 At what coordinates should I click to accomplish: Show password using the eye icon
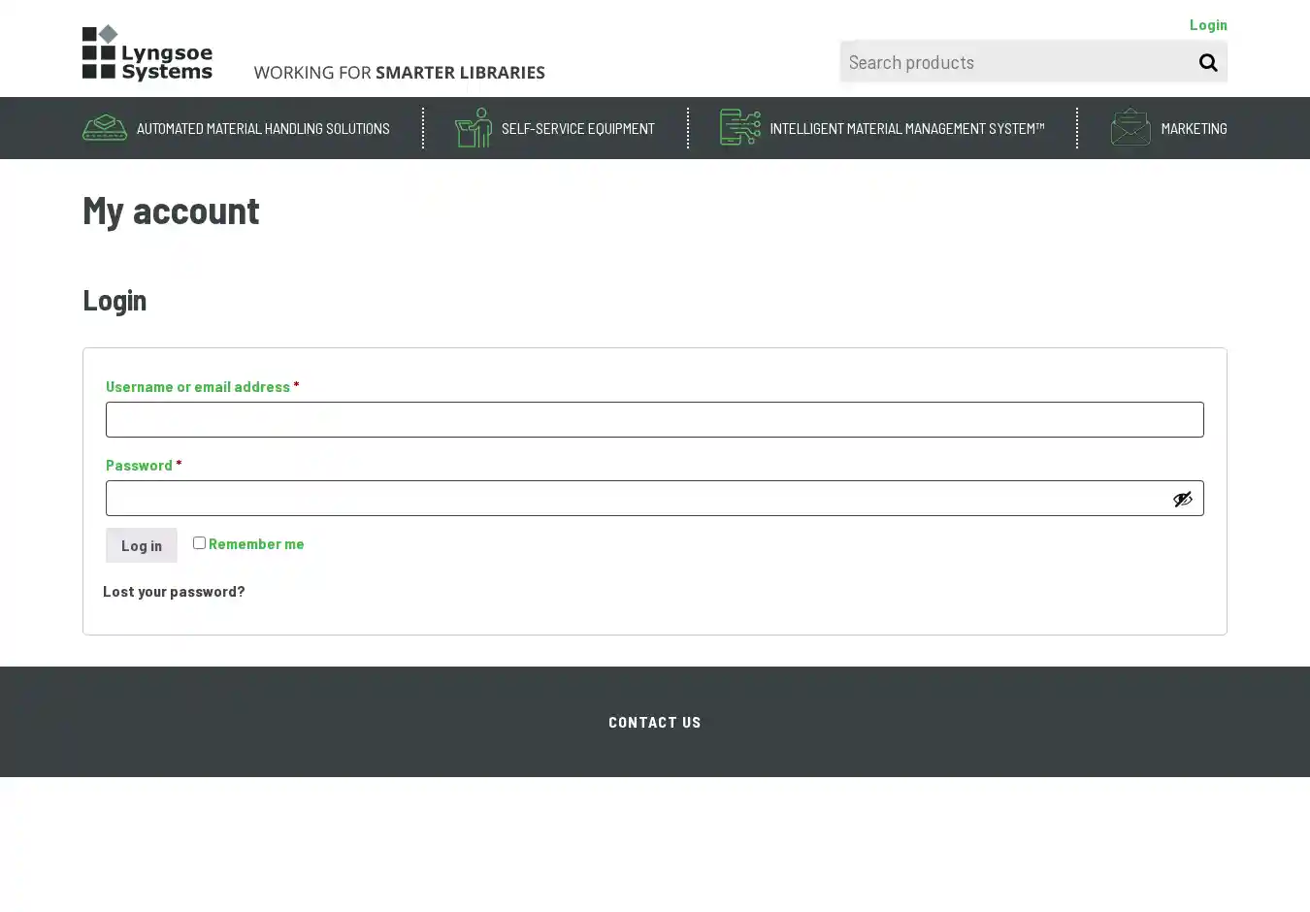pos(1182,499)
